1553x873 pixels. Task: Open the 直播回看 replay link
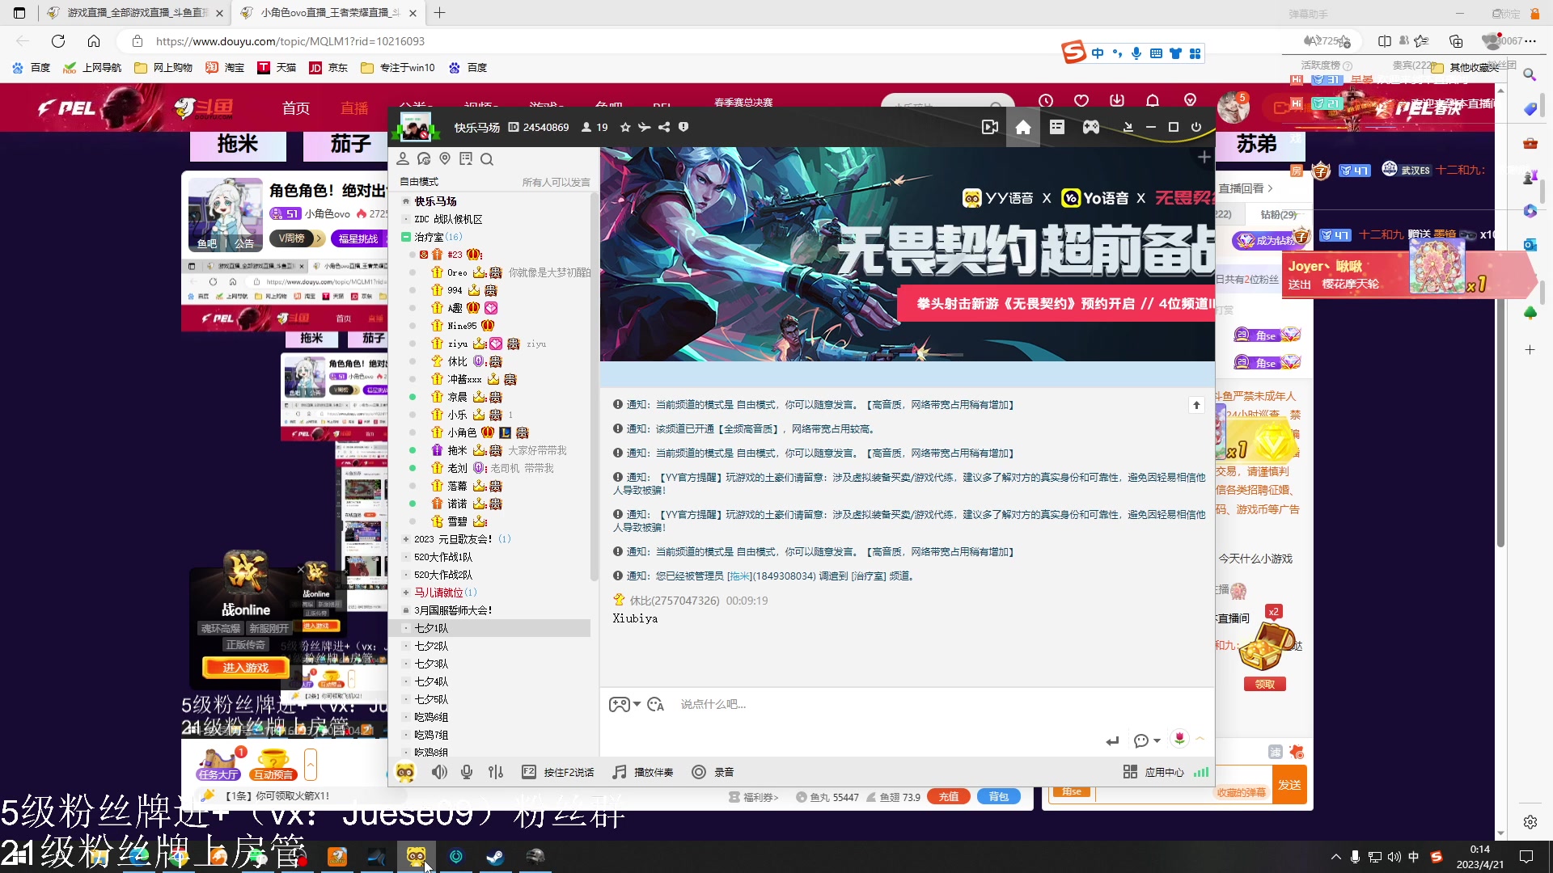1246,188
